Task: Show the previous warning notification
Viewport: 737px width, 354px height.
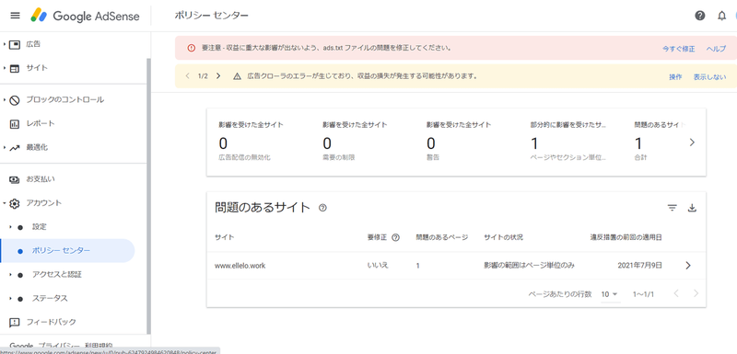Action: [188, 76]
